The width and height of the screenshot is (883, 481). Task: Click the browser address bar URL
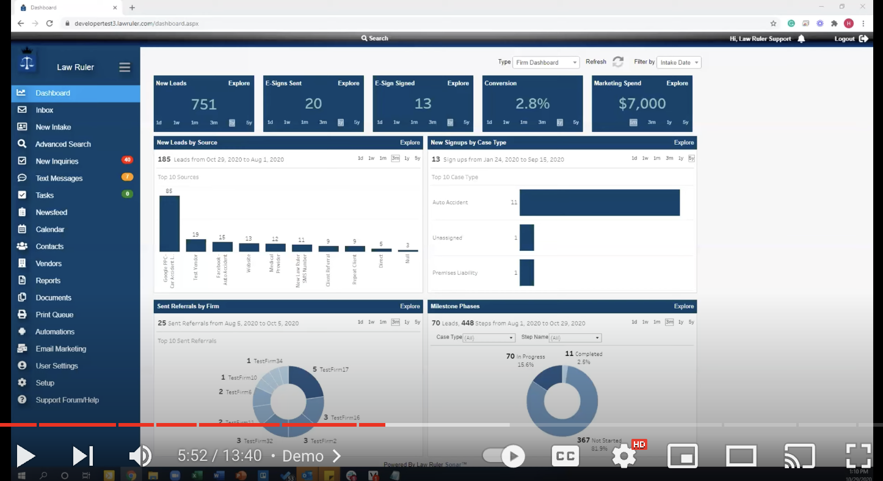136,23
